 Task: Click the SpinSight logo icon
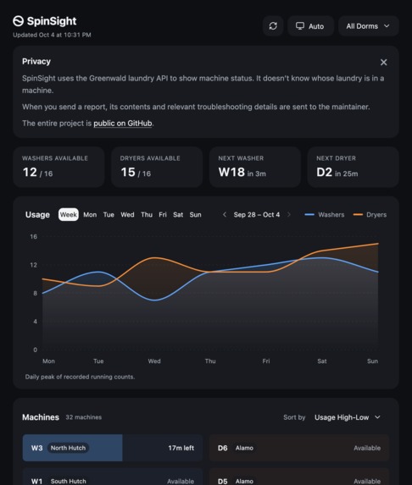point(19,21)
